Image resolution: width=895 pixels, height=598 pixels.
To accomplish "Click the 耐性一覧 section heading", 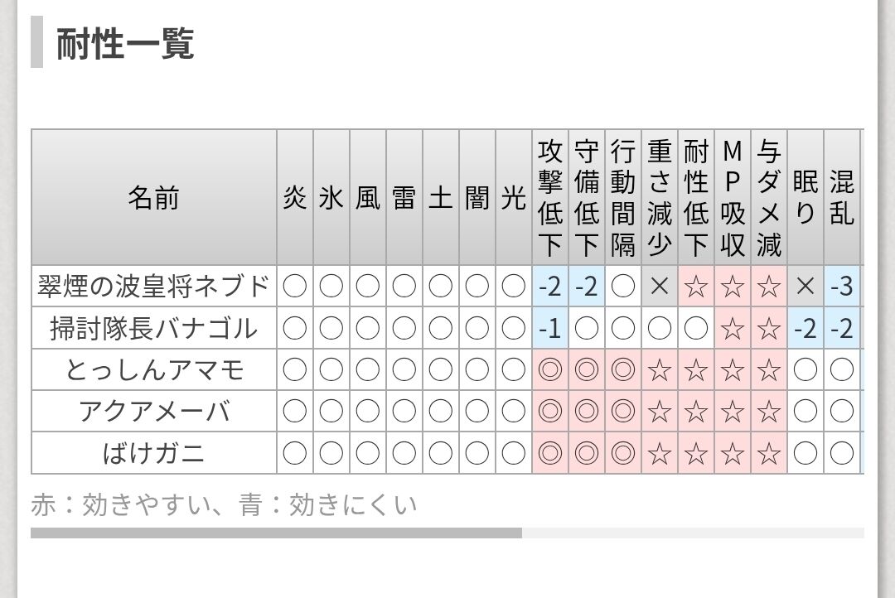I will pyautogui.click(x=126, y=43).
